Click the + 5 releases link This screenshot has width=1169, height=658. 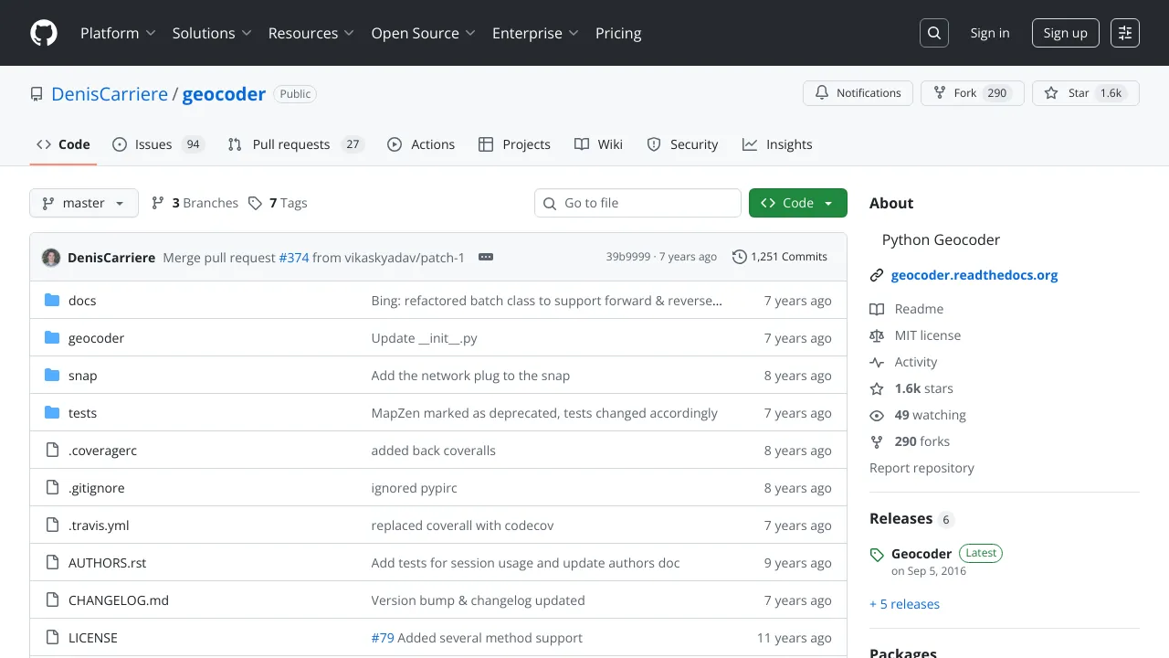click(904, 604)
